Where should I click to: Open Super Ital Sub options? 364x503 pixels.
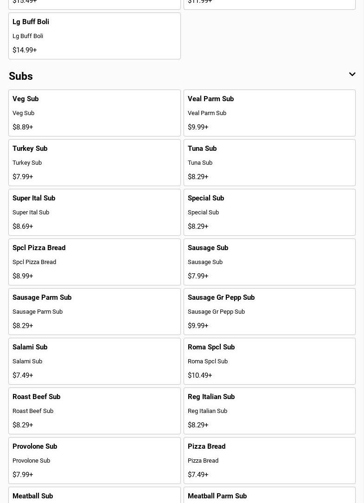point(94,212)
